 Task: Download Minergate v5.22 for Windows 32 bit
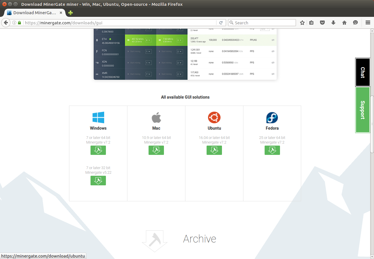98,180
